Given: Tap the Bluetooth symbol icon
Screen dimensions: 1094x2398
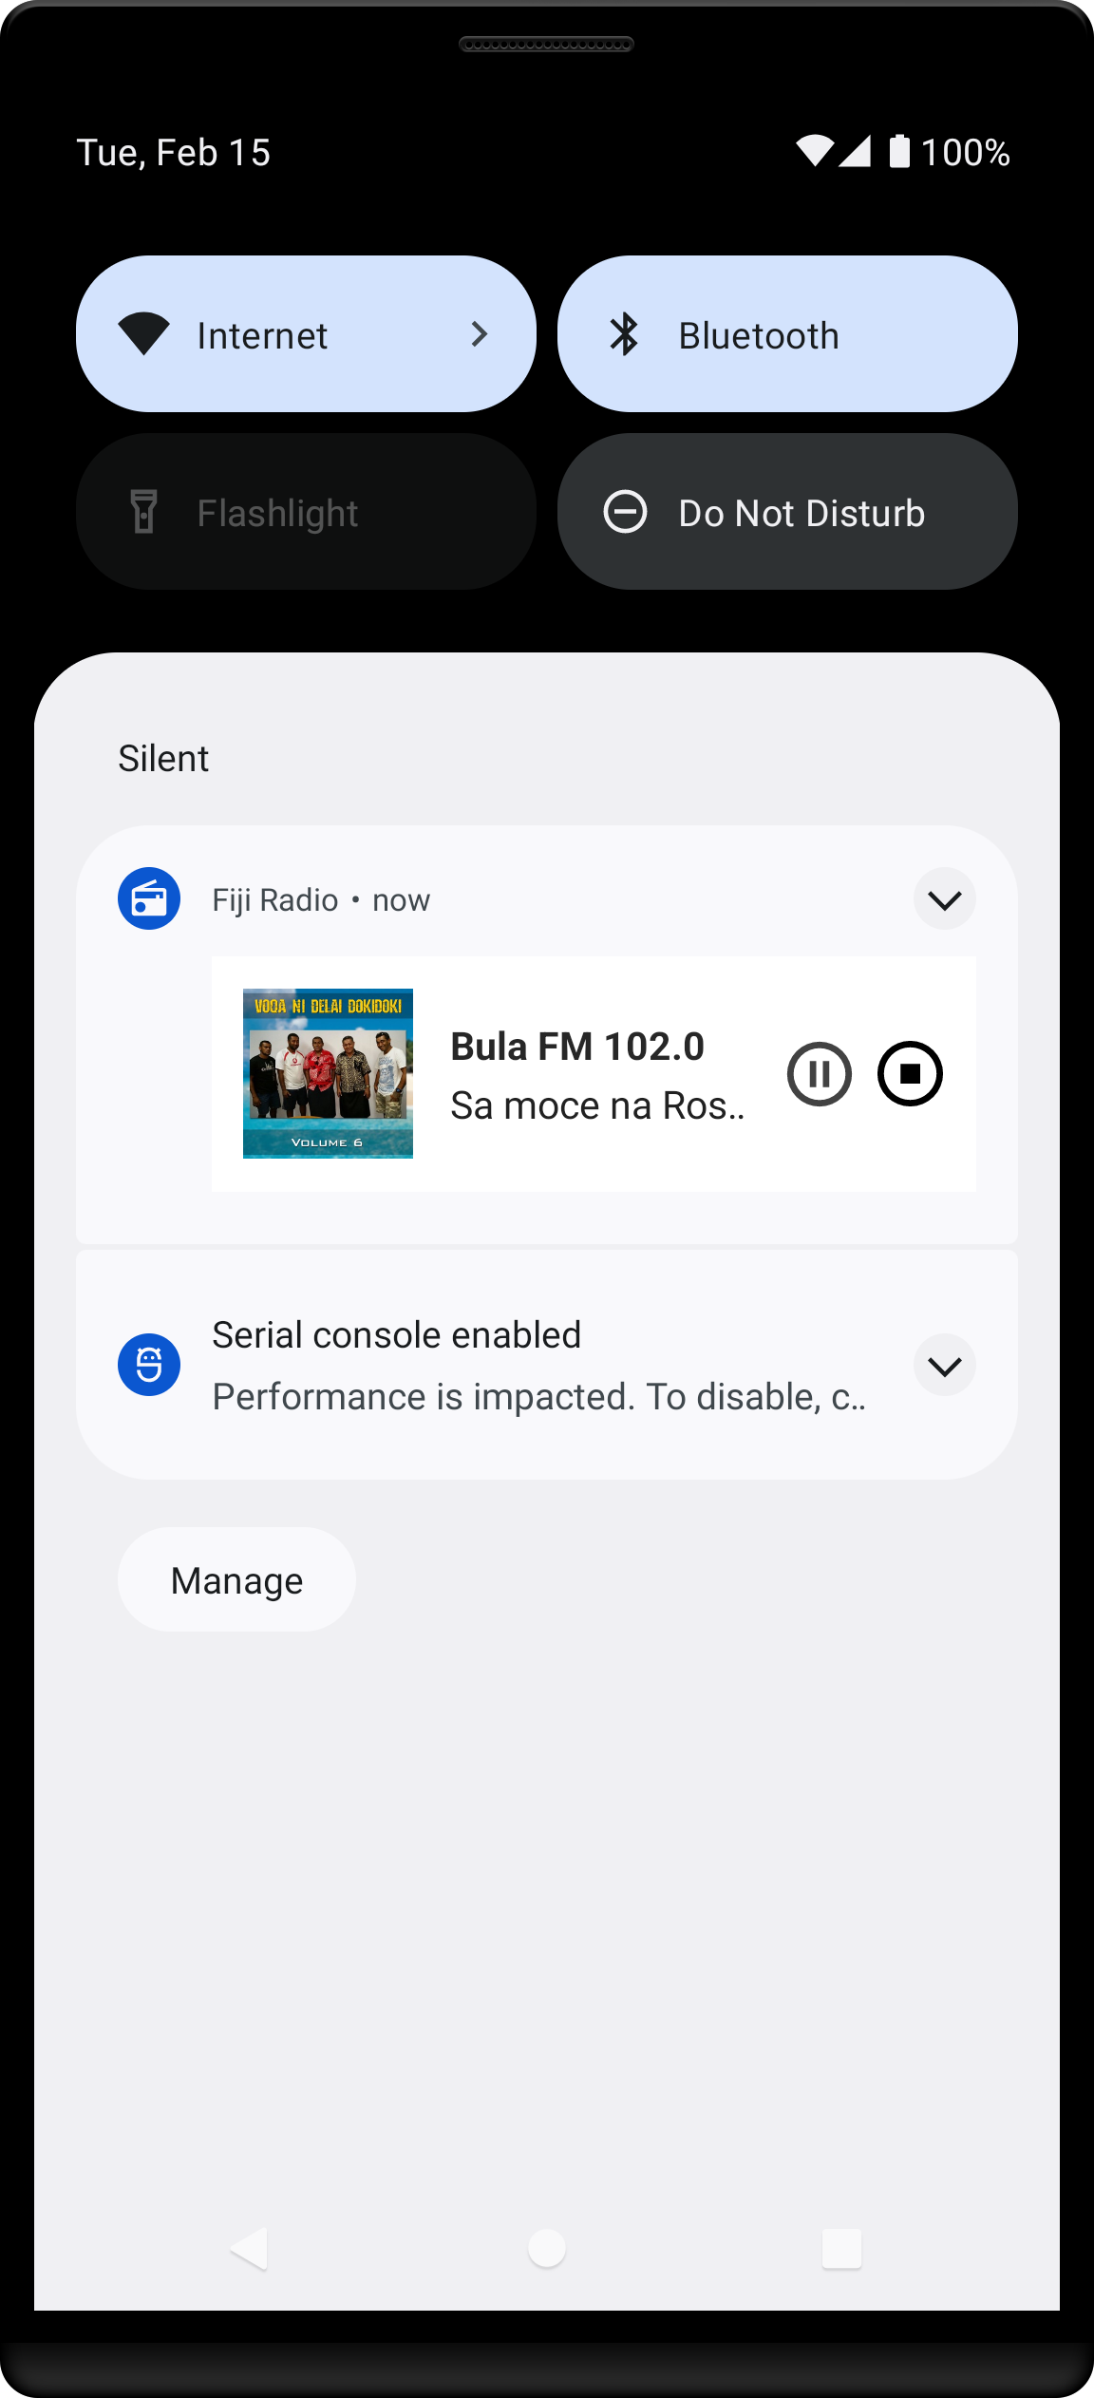Looking at the screenshot, I should click(x=624, y=334).
